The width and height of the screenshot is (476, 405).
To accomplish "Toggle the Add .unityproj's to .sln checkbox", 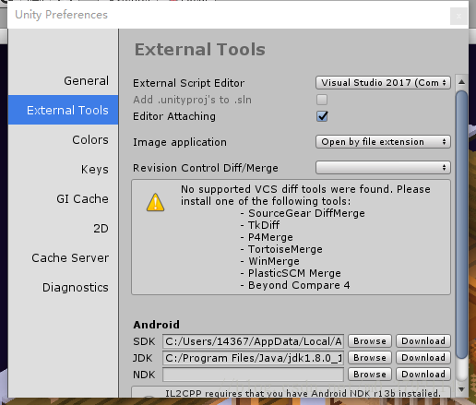I will [322, 100].
